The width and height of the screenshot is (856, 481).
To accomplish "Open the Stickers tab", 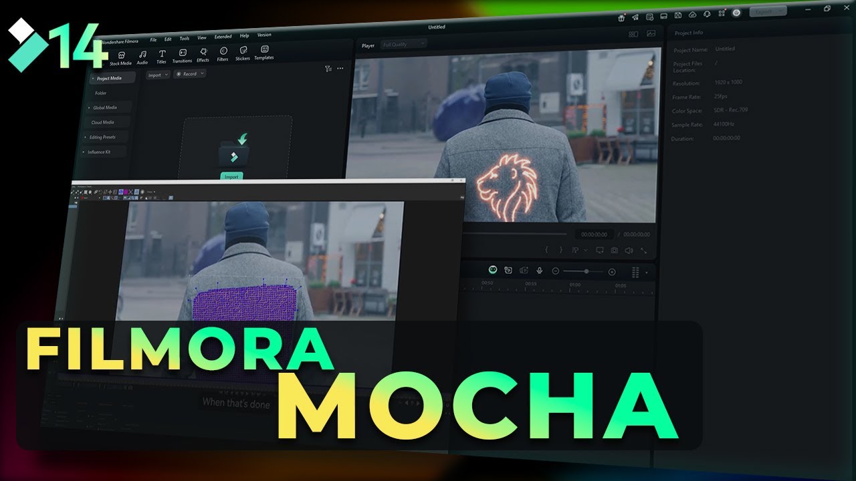I will click(243, 53).
